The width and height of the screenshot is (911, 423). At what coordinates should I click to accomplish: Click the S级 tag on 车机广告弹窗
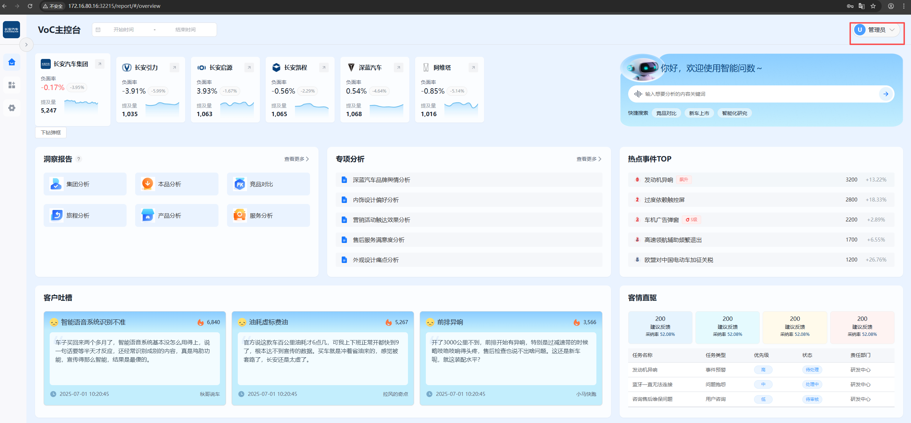[x=691, y=220]
